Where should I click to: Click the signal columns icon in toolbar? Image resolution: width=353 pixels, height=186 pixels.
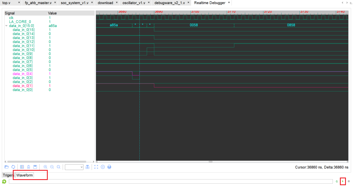(x=22, y=167)
